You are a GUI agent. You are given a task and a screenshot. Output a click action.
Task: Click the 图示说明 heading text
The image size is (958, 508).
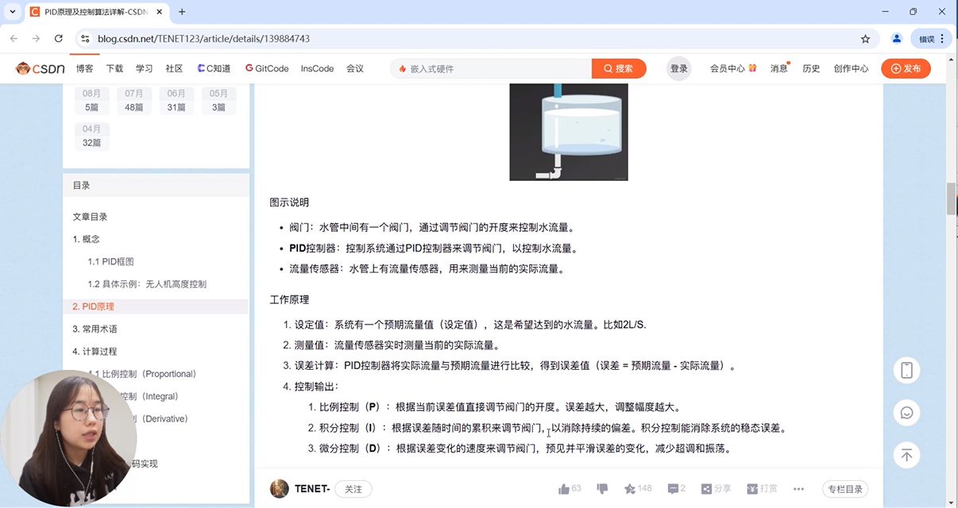289,202
